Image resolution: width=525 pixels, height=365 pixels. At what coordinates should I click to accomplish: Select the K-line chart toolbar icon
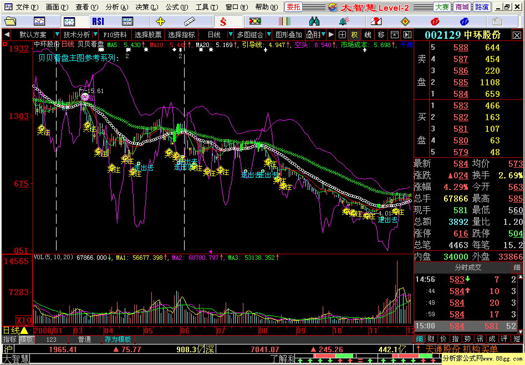click(x=69, y=22)
